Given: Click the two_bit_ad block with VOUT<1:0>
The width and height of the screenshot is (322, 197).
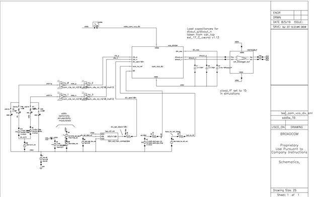Looking at the screenshot, I should 109,137.
